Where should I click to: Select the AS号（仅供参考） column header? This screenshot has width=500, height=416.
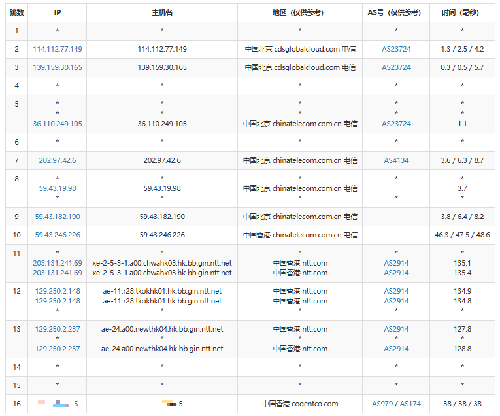click(x=396, y=12)
